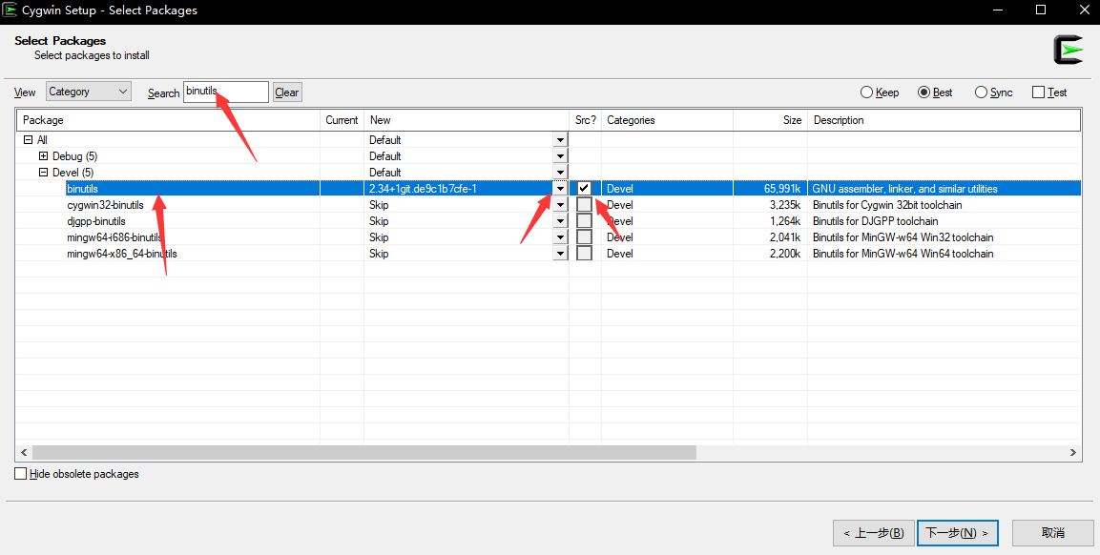Screen dimensions: 1100x555
Task: Click the Categories column header
Action: (667, 120)
